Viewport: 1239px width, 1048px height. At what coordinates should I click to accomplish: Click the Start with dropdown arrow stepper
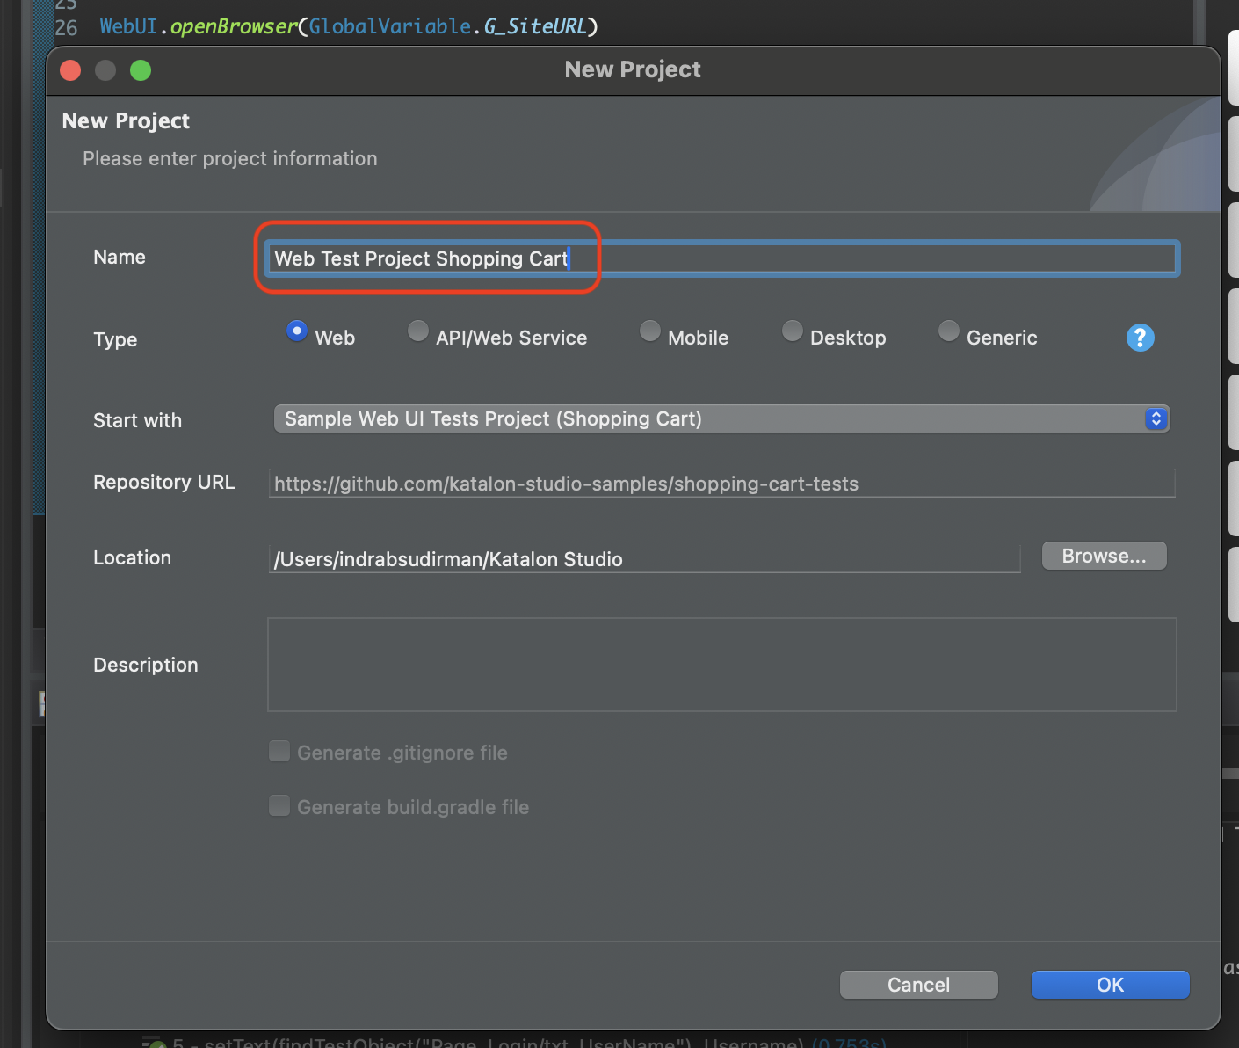click(1156, 419)
